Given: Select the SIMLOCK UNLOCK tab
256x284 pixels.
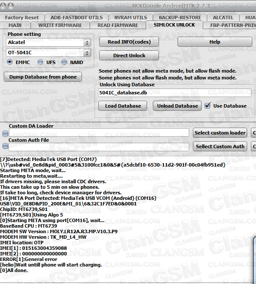Looking at the screenshot, I should click(174, 25).
